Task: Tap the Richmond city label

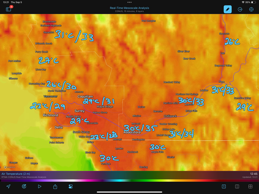Action: click(x=50, y=115)
